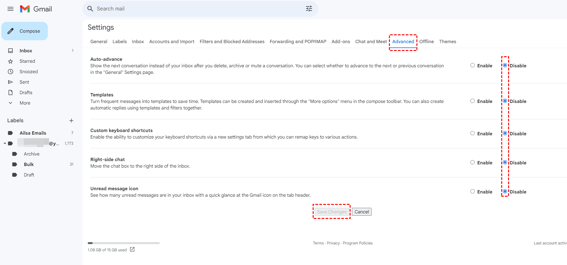Expand the More sidebar items
This screenshot has height=265, width=567.
11,103
